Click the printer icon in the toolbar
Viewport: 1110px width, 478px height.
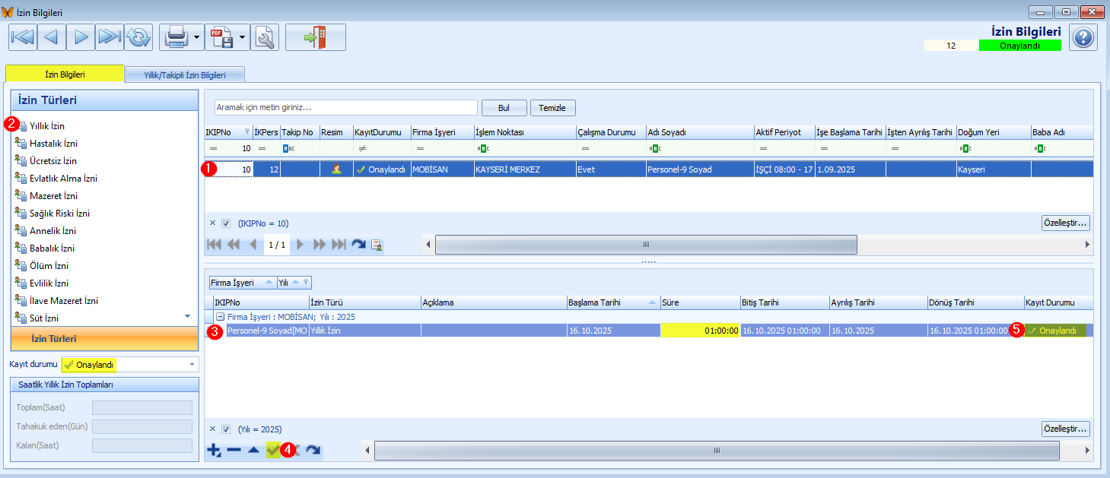177,37
